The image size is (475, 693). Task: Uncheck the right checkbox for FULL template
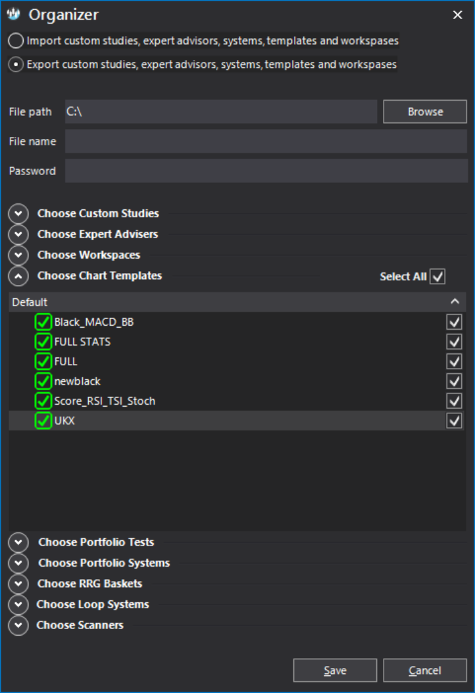[454, 361]
